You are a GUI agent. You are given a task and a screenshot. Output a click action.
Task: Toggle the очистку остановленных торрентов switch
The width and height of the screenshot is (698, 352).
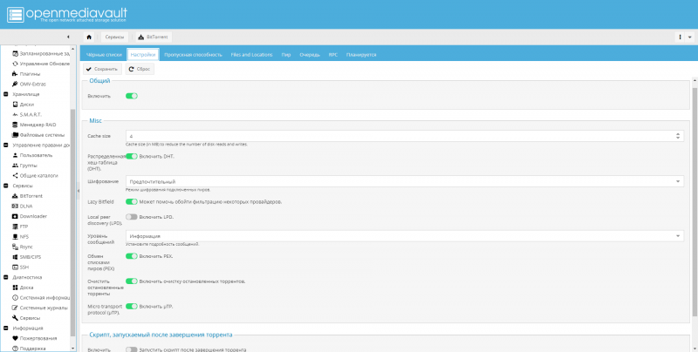point(132,281)
